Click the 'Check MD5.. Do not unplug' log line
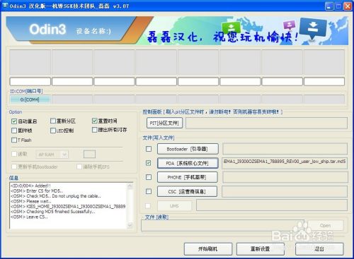The width and height of the screenshot is (354, 259). point(56,196)
